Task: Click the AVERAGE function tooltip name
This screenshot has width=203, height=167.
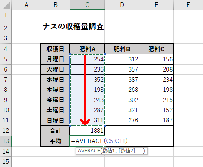Action: pos(89,151)
